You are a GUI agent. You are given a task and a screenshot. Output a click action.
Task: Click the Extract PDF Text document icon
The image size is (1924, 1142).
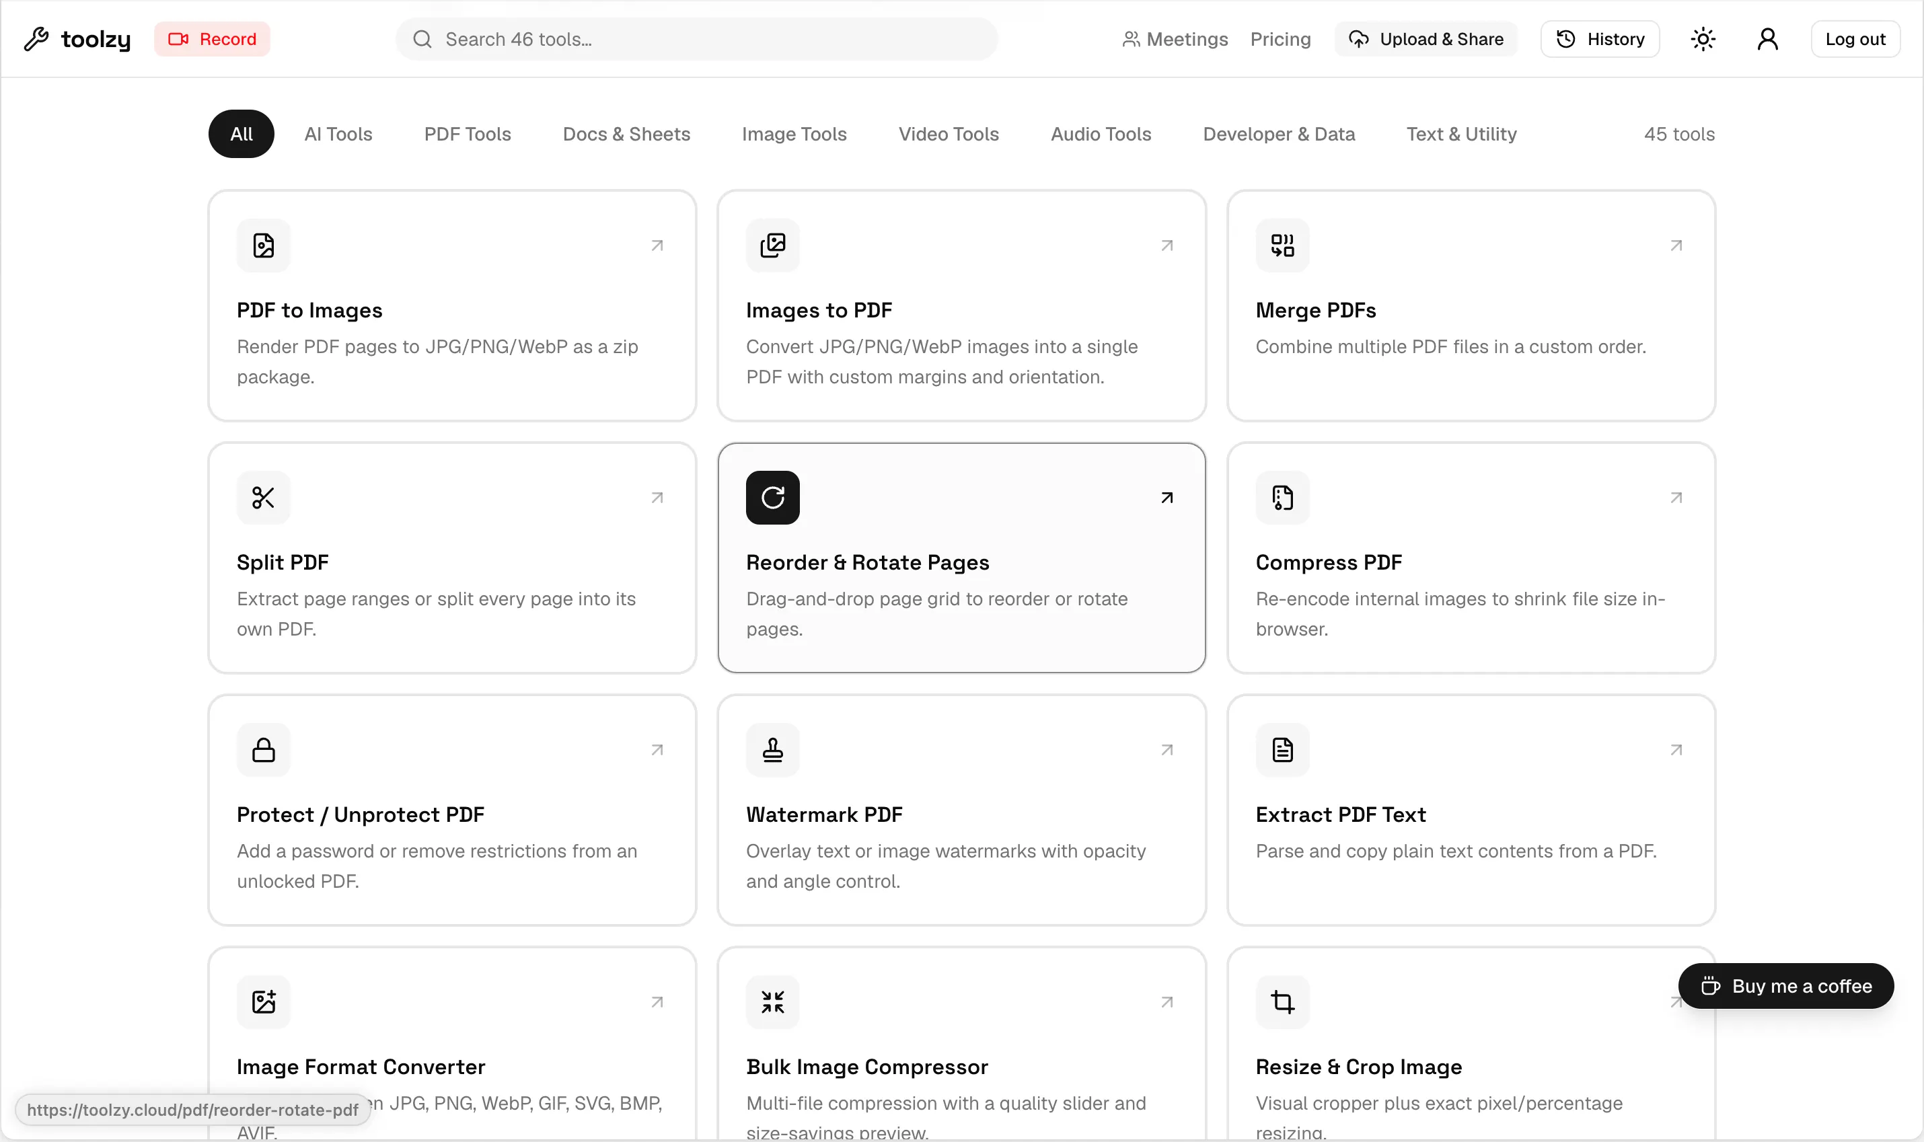(1282, 751)
